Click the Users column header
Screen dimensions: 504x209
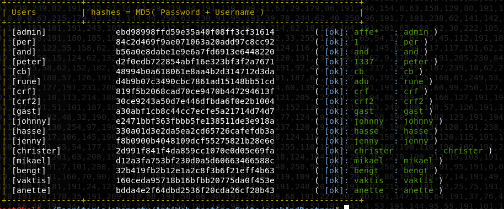(24, 12)
